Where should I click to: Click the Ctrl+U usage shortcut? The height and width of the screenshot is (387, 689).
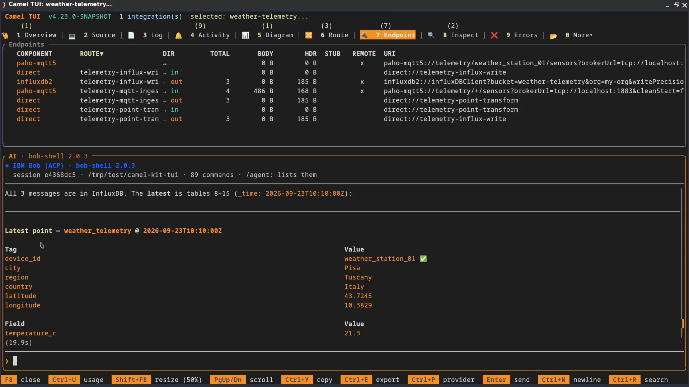(x=76, y=380)
